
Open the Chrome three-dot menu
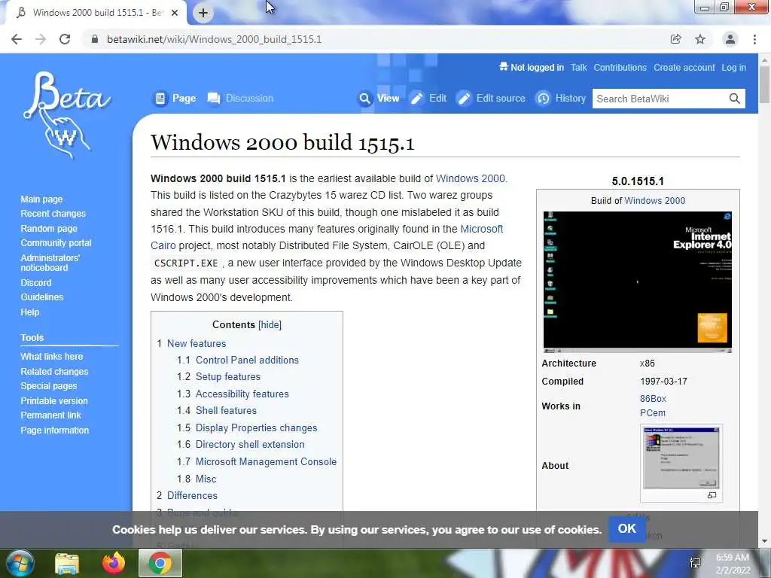tap(754, 39)
